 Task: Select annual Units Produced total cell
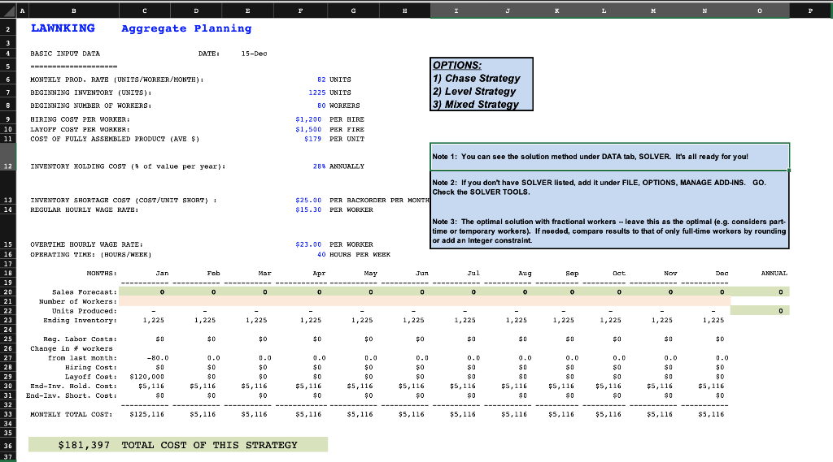tap(760, 311)
